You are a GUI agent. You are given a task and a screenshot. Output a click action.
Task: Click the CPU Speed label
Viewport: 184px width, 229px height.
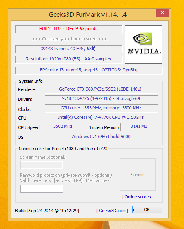click(29, 127)
